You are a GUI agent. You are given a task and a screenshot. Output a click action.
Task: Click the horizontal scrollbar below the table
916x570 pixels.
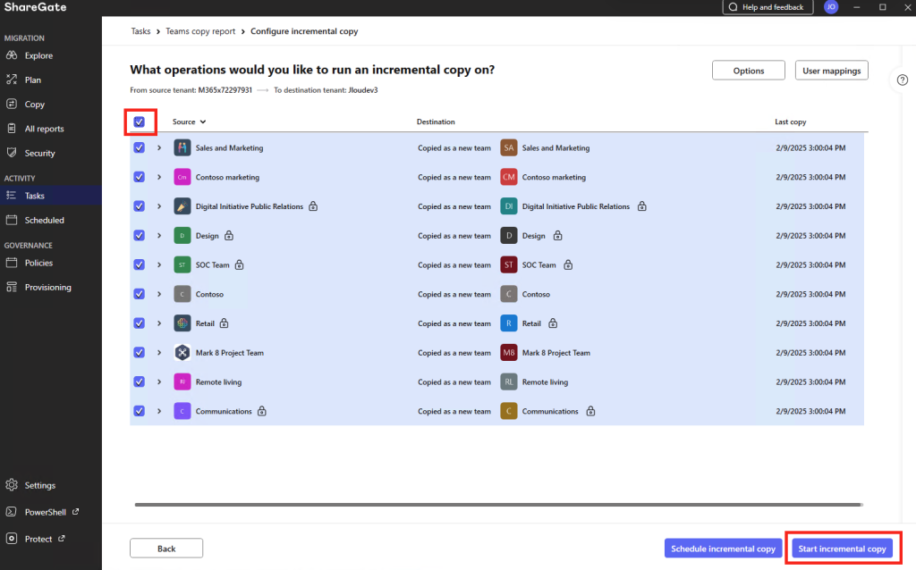coord(497,505)
